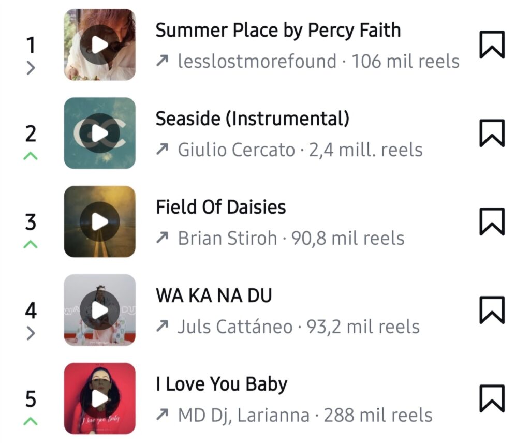Bookmark the Field Of Daisies audio
This screenshot has width=530, height=444.
pyautogui.click(x=492, y=221)
